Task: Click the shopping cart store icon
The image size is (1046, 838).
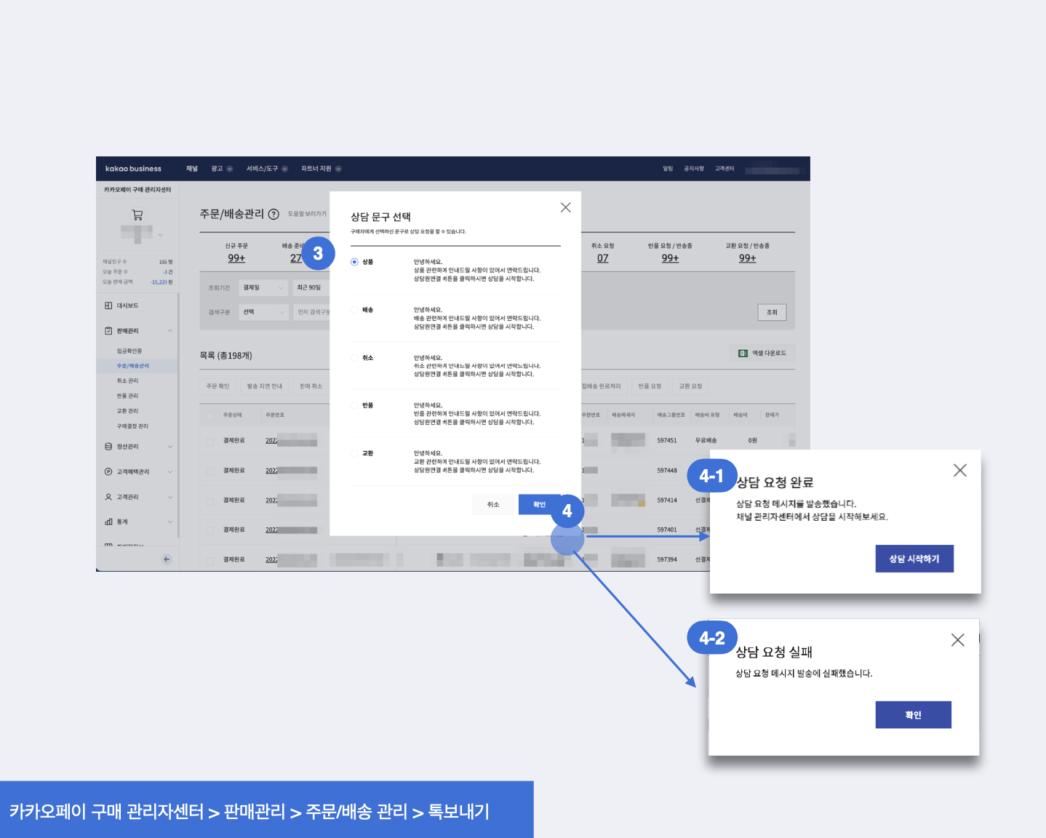Action: point(137,215)
